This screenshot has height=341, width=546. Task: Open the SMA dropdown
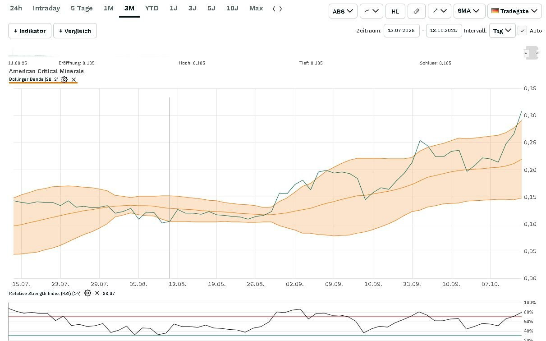pyautogui.click(x=469, y=11)
